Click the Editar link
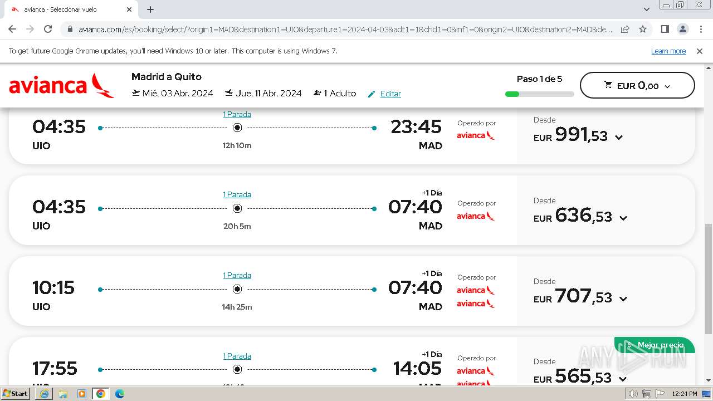713x401 pixels. click(390, 94)
